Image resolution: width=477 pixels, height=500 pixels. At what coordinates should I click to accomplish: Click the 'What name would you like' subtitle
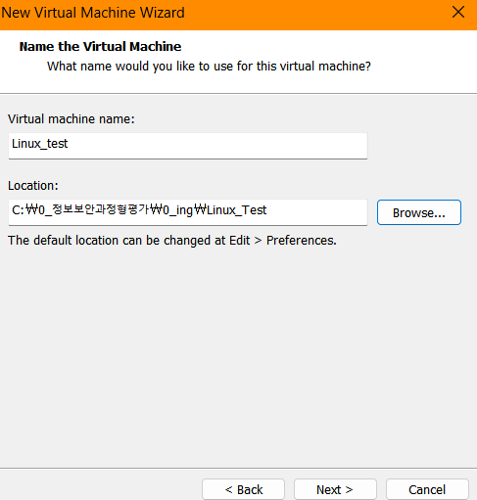209,67
